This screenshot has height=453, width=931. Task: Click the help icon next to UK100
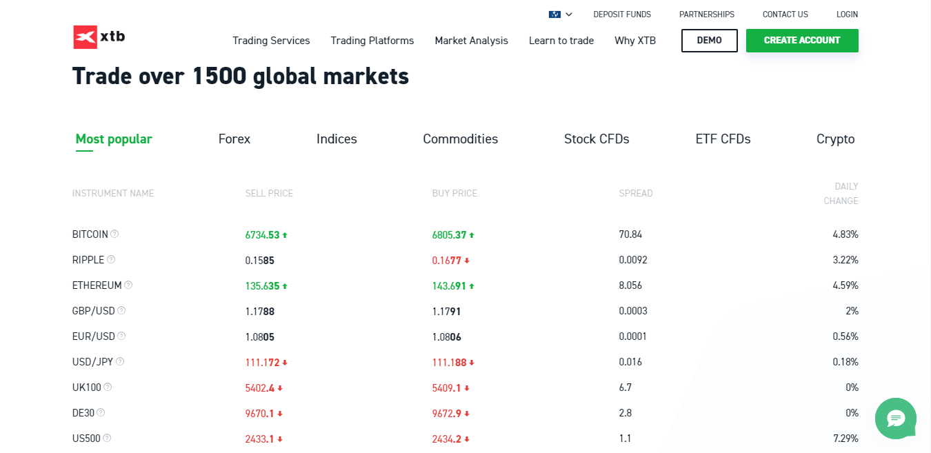pyautogui.click(x=108, y=387)
